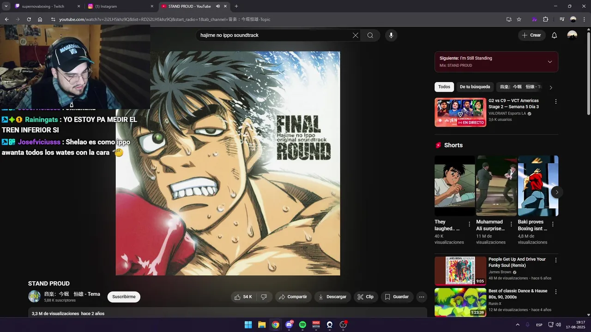Open options for People Get Up video
591x332 pixels.
(556, 260)
